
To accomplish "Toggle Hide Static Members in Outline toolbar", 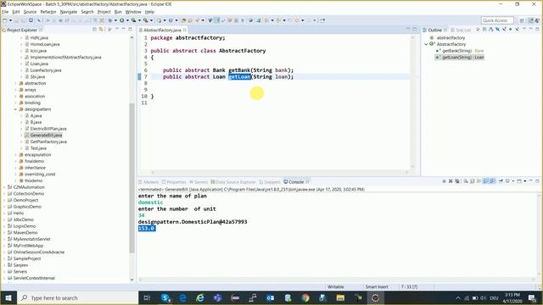I will pos(504,30).
